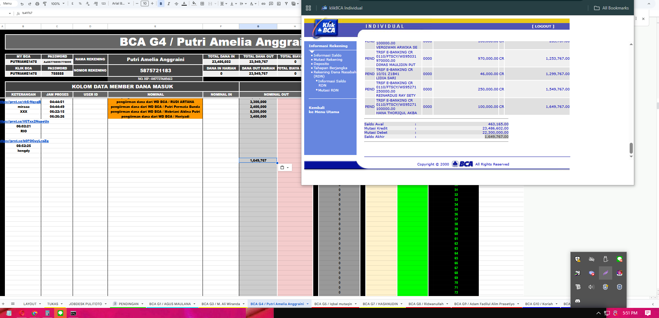Switch to the JOBDESK PULITOTO sheet tab
The image size is (659, 318).
point(85,304)
